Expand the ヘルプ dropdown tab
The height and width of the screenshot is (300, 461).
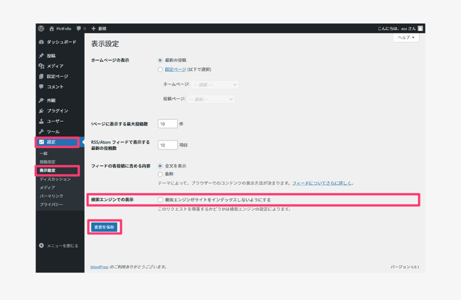(x=406, y=38)
